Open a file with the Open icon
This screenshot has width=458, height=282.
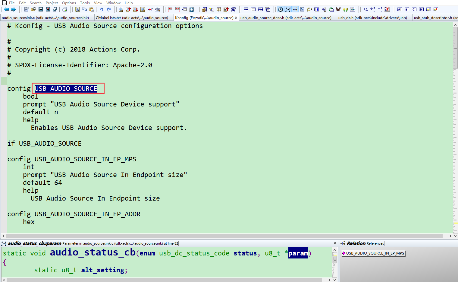click(33, 9)
